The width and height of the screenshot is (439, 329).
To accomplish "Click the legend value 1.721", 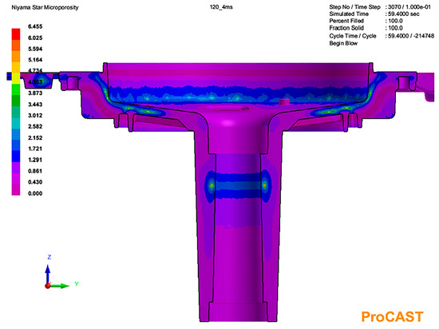I will click(35, 149).
